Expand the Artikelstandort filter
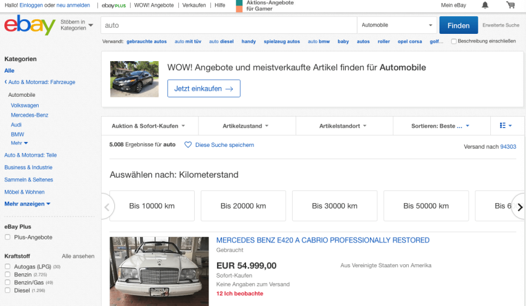 click(343, 126)
